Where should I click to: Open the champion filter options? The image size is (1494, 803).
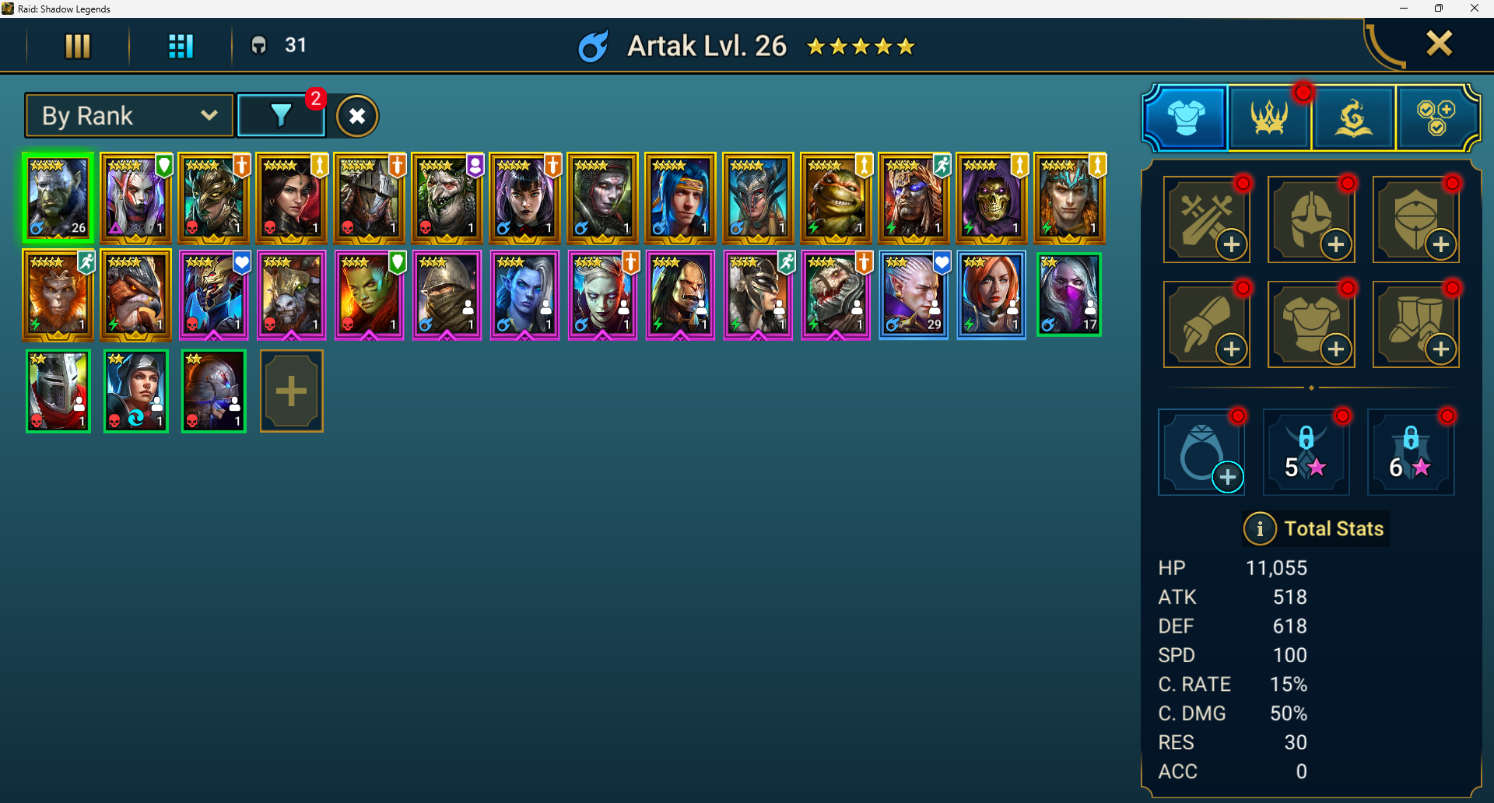[281, 116]
